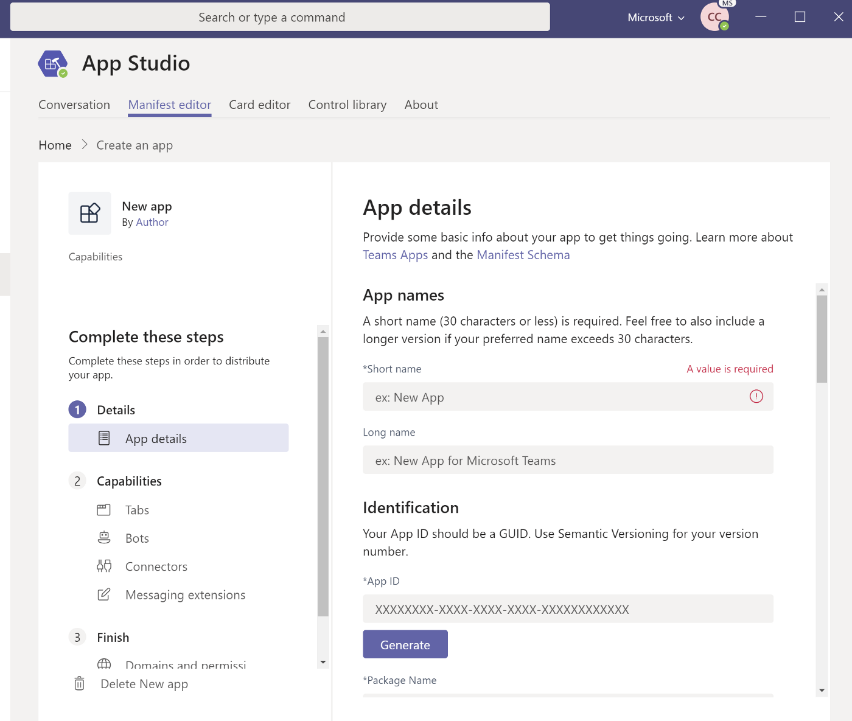Open the Microsoft organization dropdown

point(655,18)
